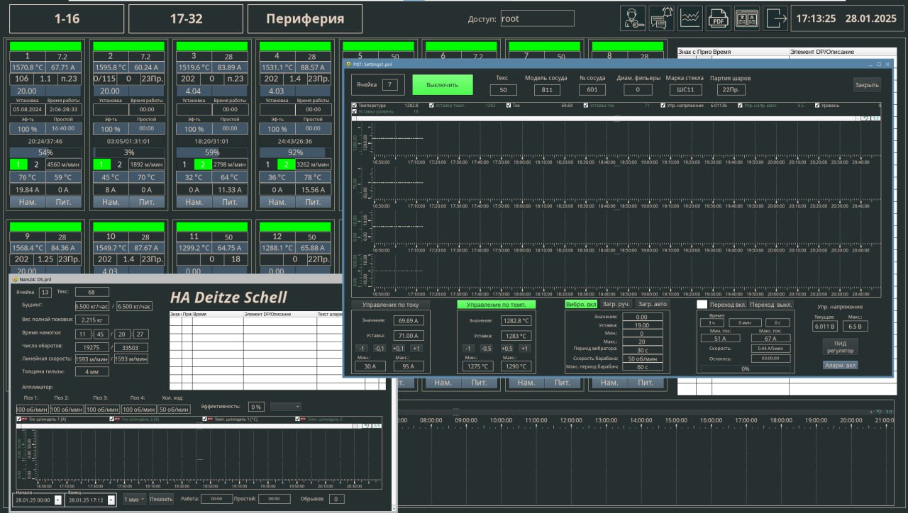The height and width of the screenshot is (513, 908).
Task: Open the user access key icon
Action: tap(633, 18)
